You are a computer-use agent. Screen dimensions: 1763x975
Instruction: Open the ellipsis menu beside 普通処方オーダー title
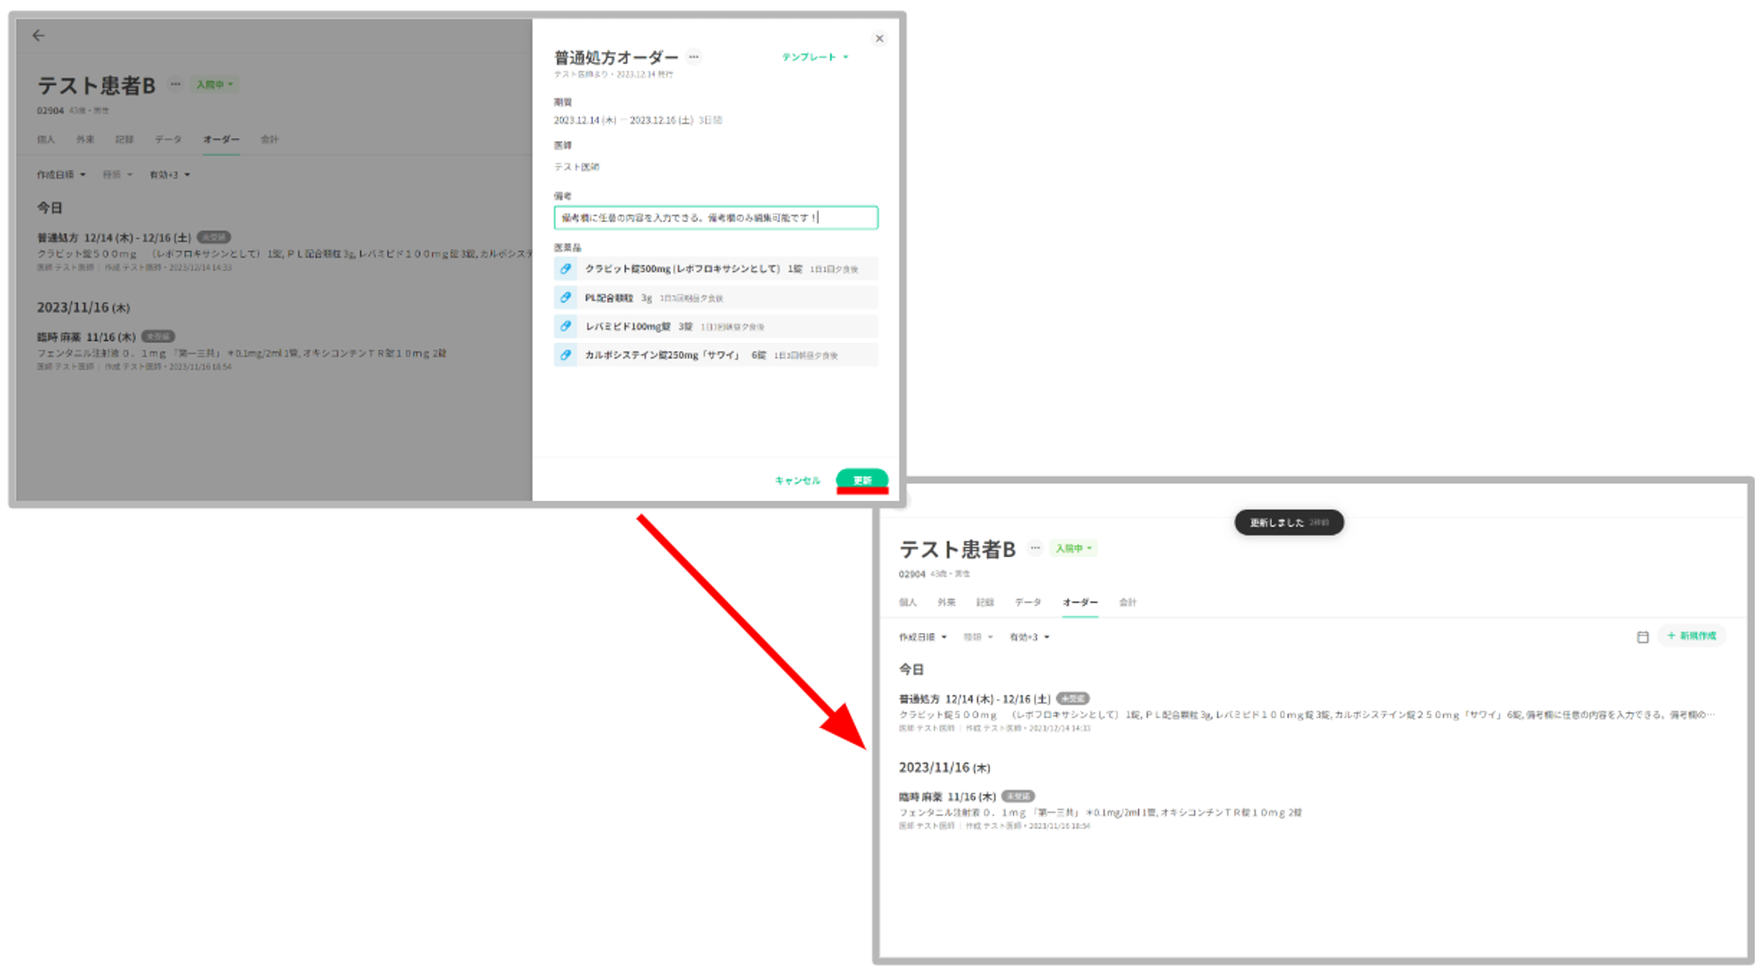coord(695,57)
